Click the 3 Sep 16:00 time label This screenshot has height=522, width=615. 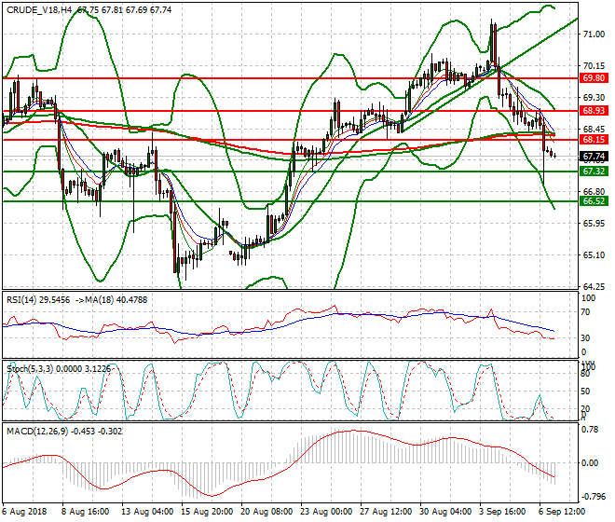tap(502, 512)
